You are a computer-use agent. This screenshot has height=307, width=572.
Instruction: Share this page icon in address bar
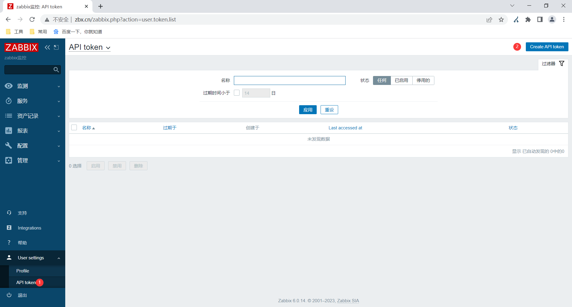[489, 20]
